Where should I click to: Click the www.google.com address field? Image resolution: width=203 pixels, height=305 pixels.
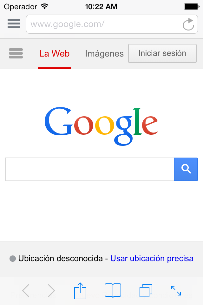pos(105,24)
